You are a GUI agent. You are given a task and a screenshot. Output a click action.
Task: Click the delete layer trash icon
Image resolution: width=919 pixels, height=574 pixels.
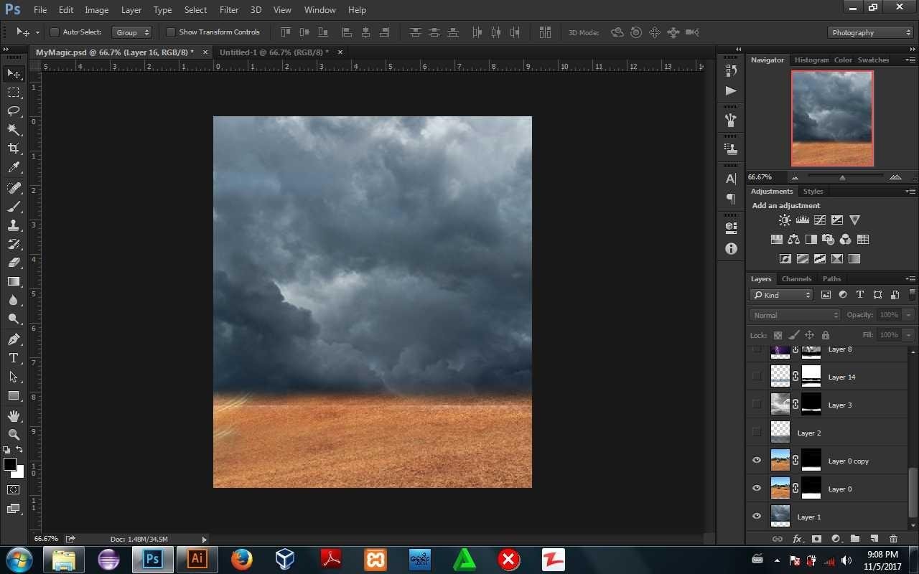point(893,539)
